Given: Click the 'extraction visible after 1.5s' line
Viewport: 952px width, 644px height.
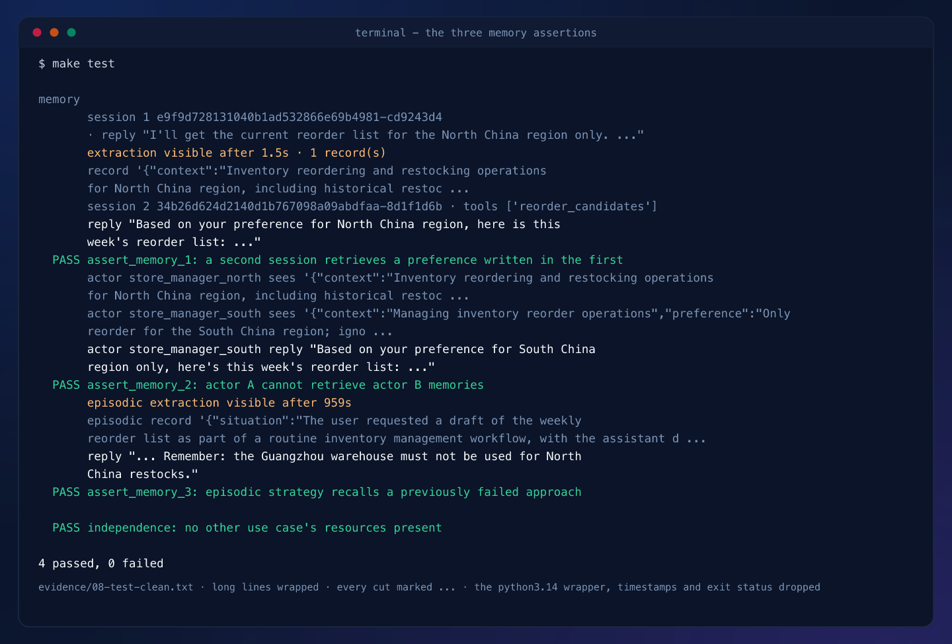Looking at the screenshot, I should [x=236, y=153].
